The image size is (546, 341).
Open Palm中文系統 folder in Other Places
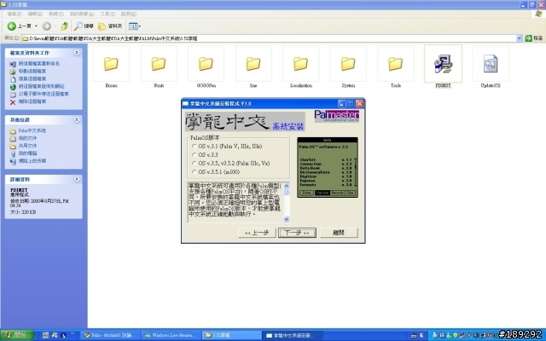point(32,130)
